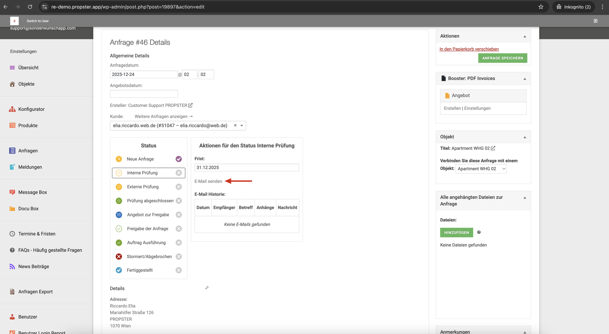Open the Kunde selection dropdown
This screenshot has width=609, height=334.
pos(242,126)
